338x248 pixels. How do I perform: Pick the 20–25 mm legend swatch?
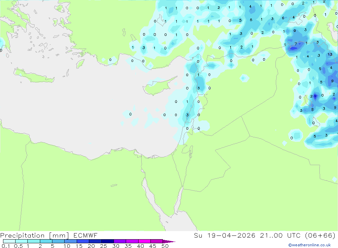pyautogui.click(x=95, y=241)
